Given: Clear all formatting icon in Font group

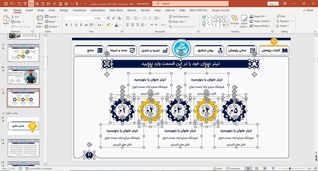Looking at the screenshot, I should [x=120, y=18].
